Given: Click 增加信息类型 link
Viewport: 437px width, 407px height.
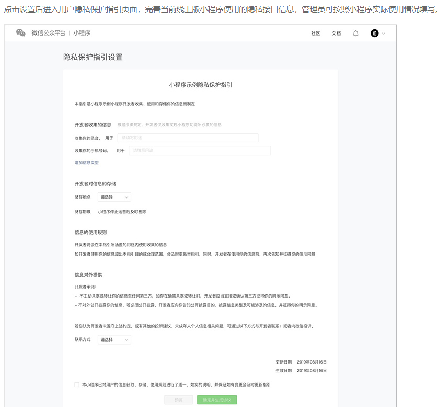Looking at the screenshot, I should pos(87,163).
